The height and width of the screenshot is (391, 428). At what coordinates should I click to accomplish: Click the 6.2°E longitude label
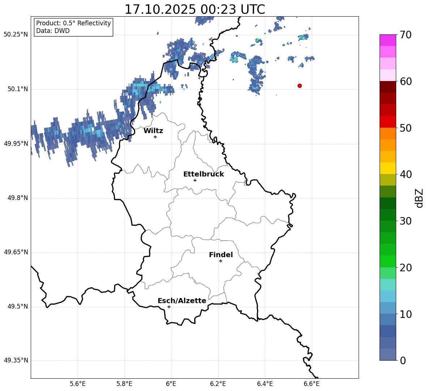[218, 384]
